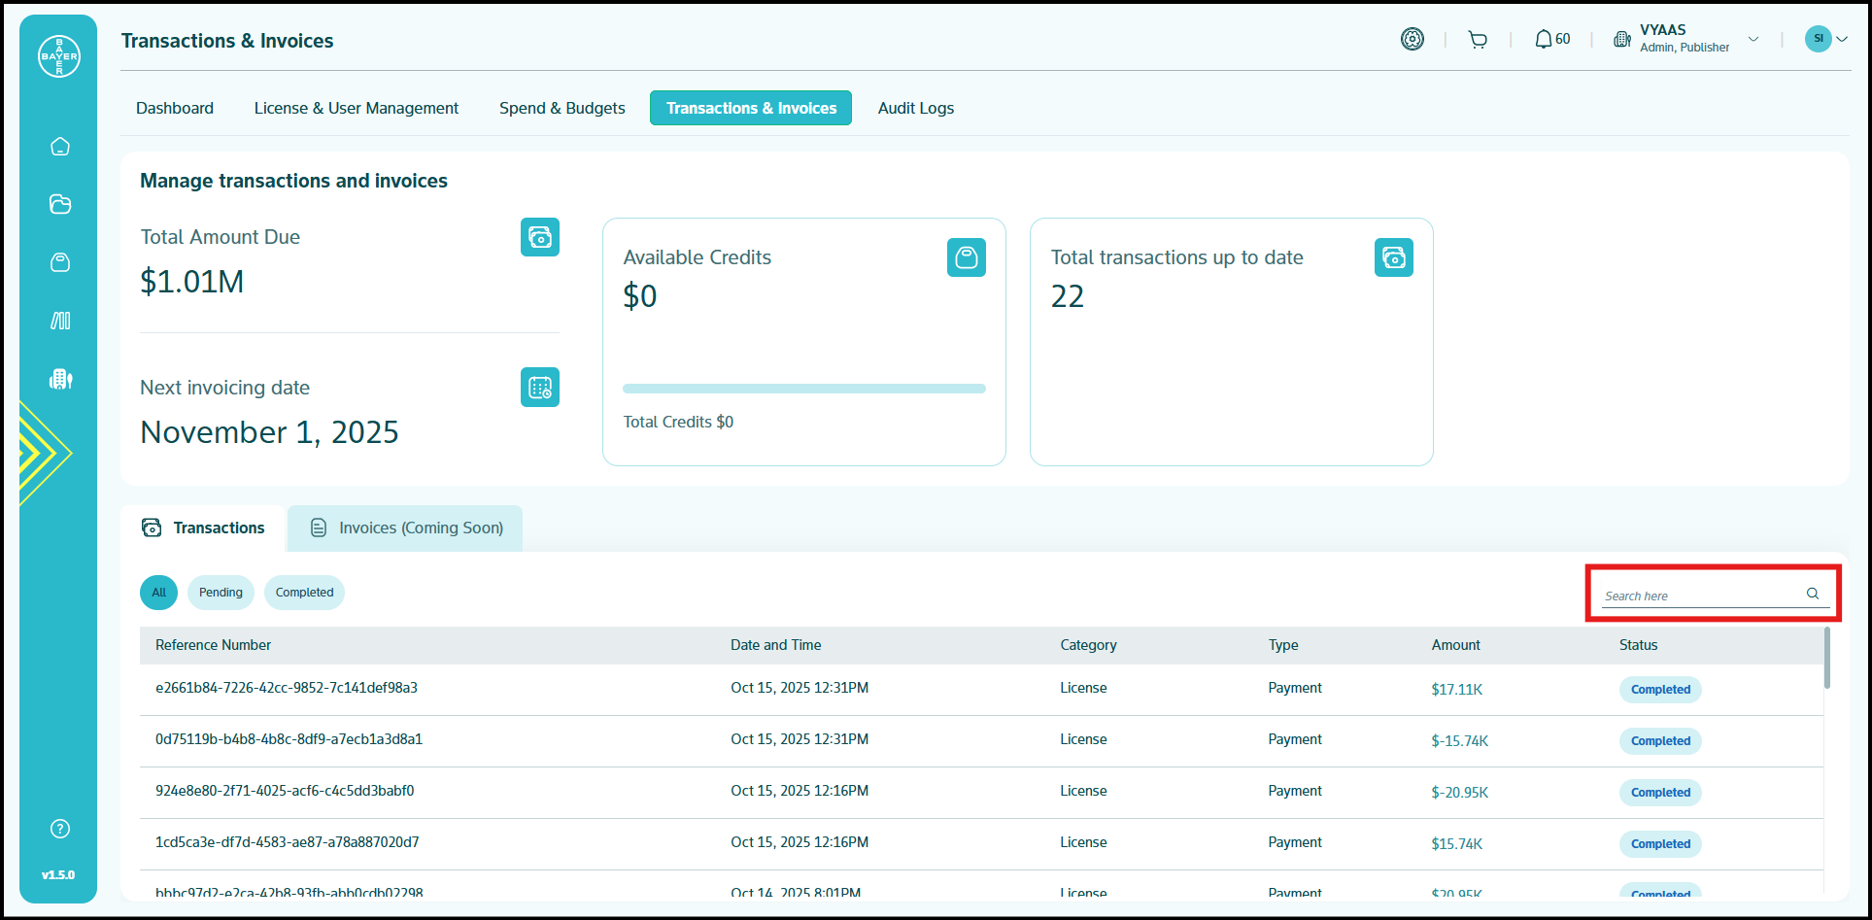The height and width of the screenshot is (920, 1872).
Task: Open the Invoices (Coming Soon) tab
Action: coord(406,528)
